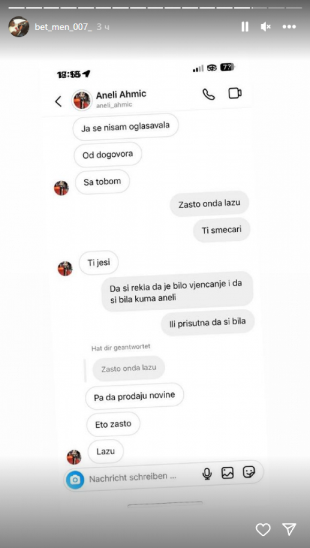Pause the story playback
This screenshot has width=310, height=548.
point(245,27)
